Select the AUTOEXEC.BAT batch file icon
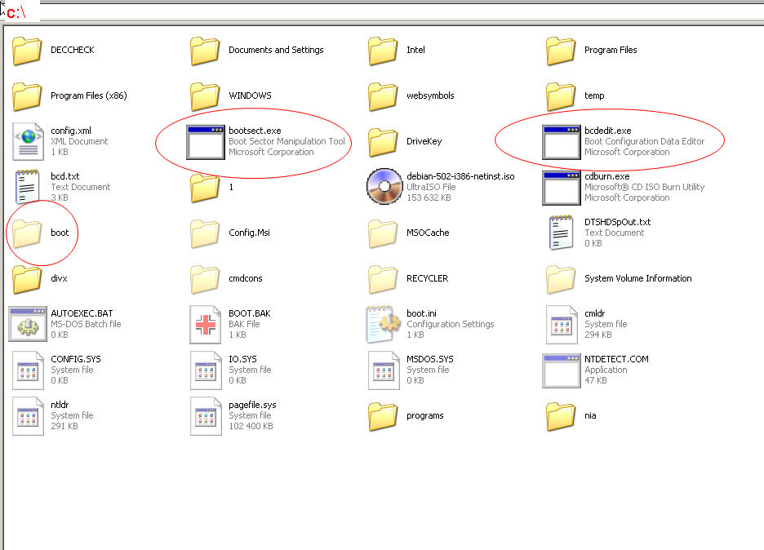The width and height of the screenshot is (764, 550). 28,324
